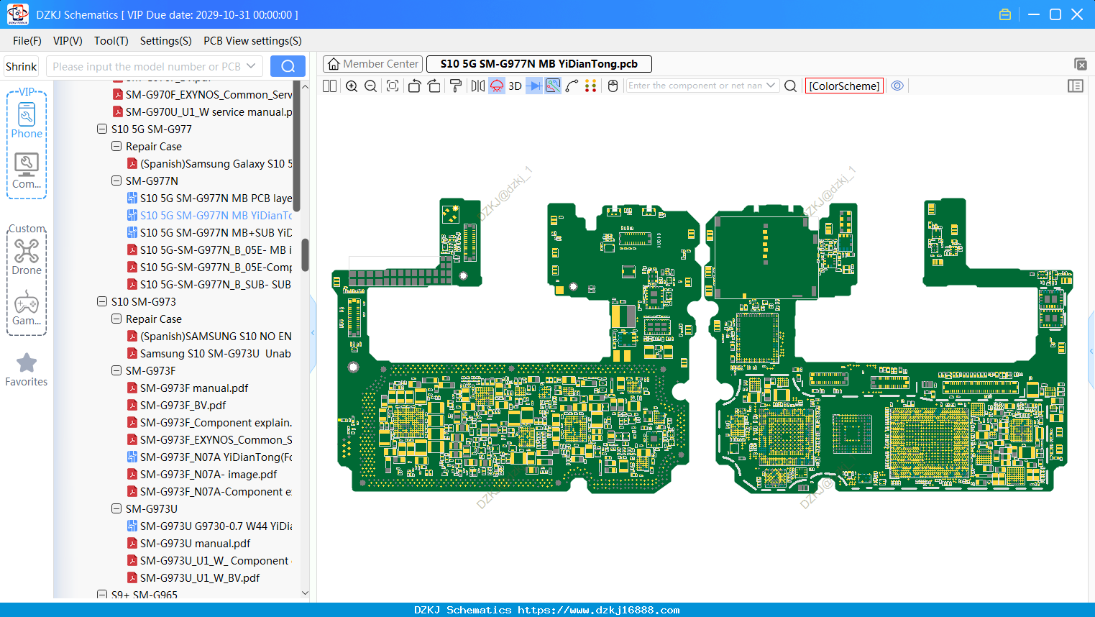Select the paint roller tool

click(456, 86)
